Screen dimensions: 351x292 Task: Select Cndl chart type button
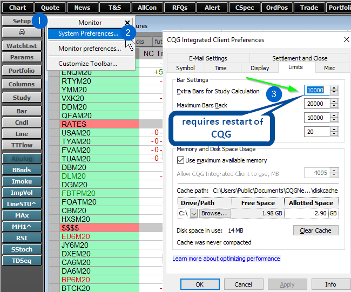(x=22, y=123)
